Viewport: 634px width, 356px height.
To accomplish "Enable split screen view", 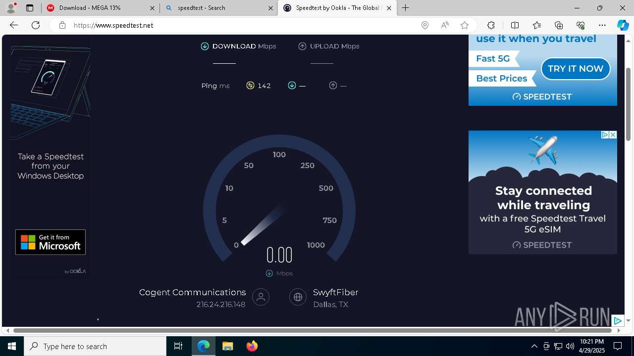I will (515, 25).
